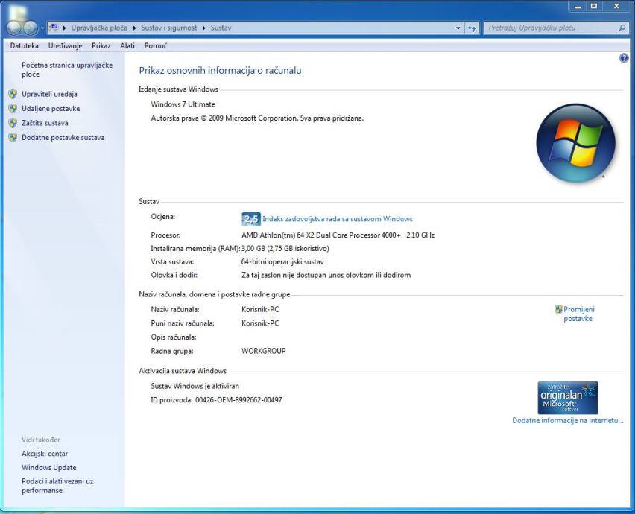Viewport: 635px width, 514px height.
Task: Click the magnifier search icon
Action: coord(622,28)
